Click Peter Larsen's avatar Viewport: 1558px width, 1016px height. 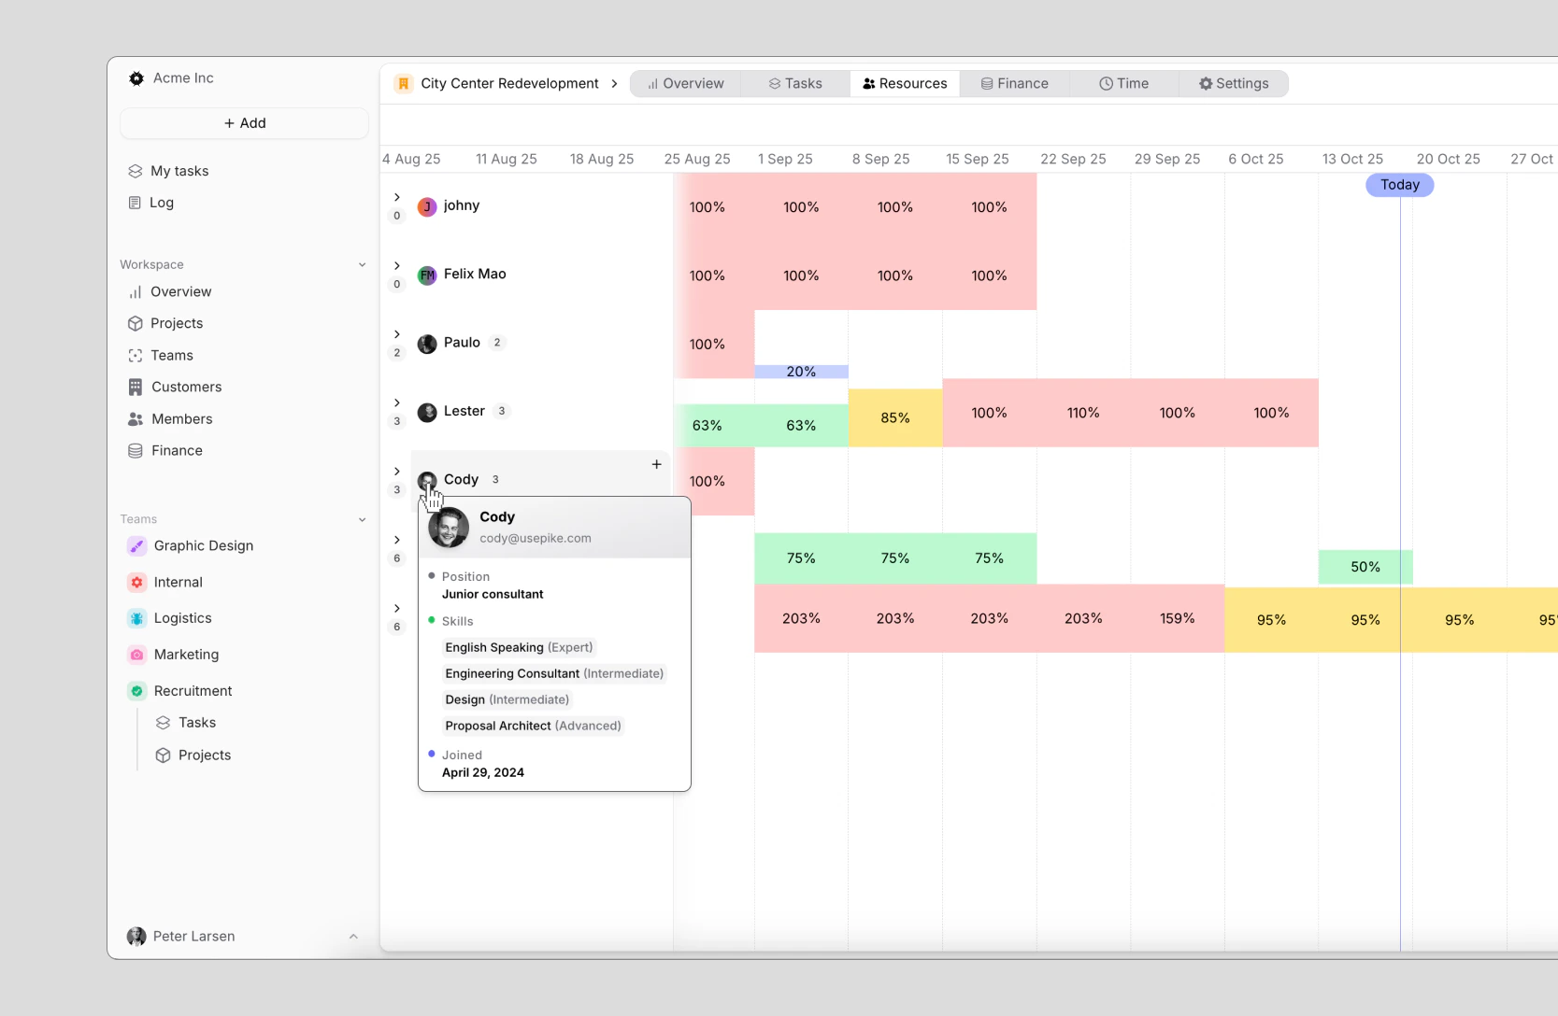point(136,937)
